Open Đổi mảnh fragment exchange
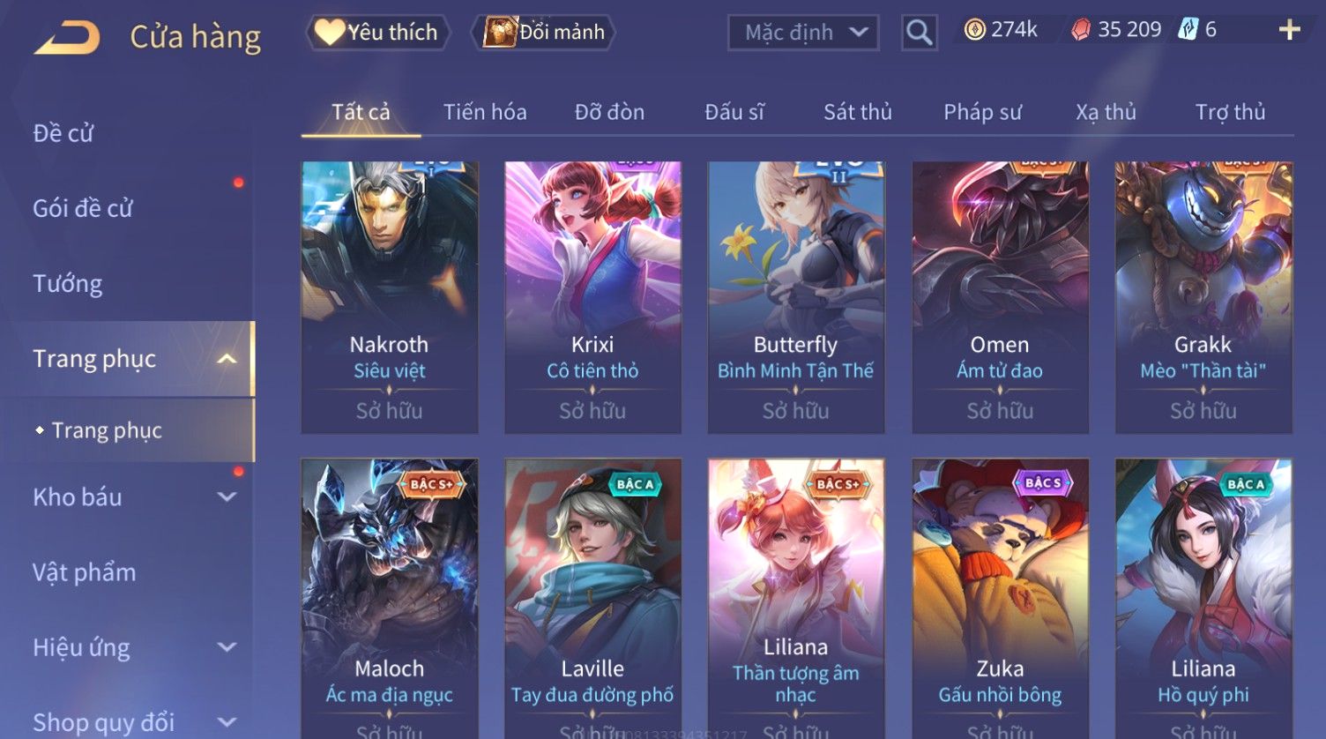Viewport: 1326px width, 739px height. coord(543,33)
